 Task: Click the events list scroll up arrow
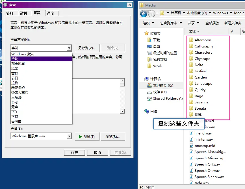122,81
